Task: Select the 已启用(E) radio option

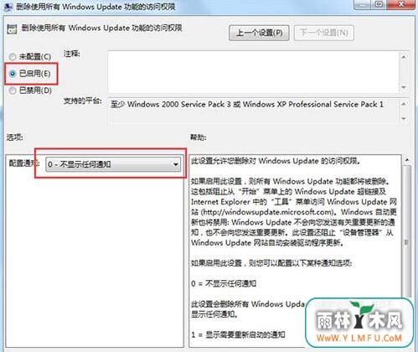Action: 13,74
